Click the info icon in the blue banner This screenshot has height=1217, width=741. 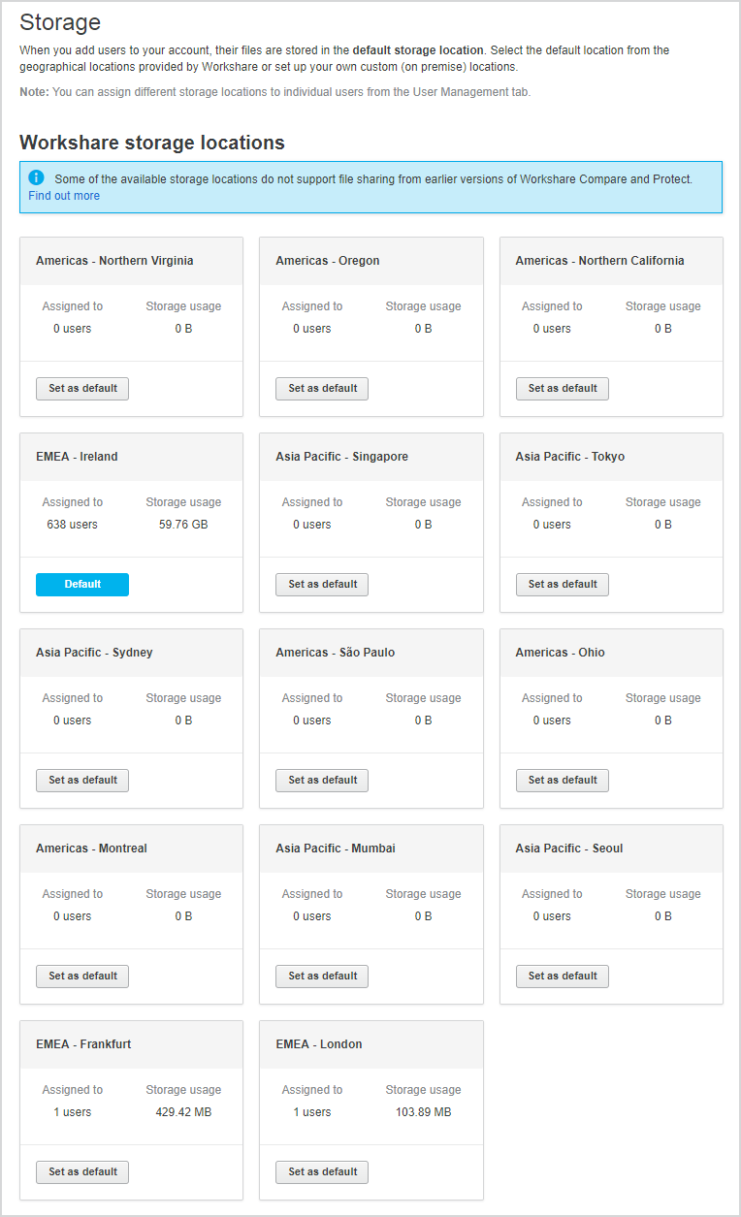point(37,177)
